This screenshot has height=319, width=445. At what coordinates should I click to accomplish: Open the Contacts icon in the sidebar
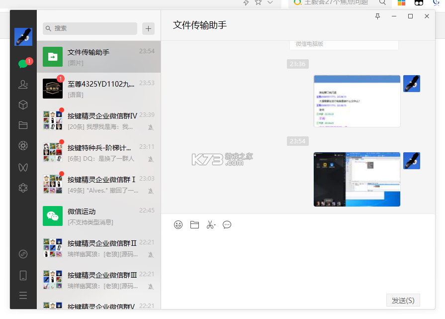pos(23,85)
